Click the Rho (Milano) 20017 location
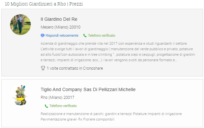This screenshot has height=128, width=204. tap(57, 98)
